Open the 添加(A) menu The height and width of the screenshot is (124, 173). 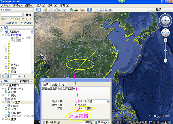coord(53,5)
